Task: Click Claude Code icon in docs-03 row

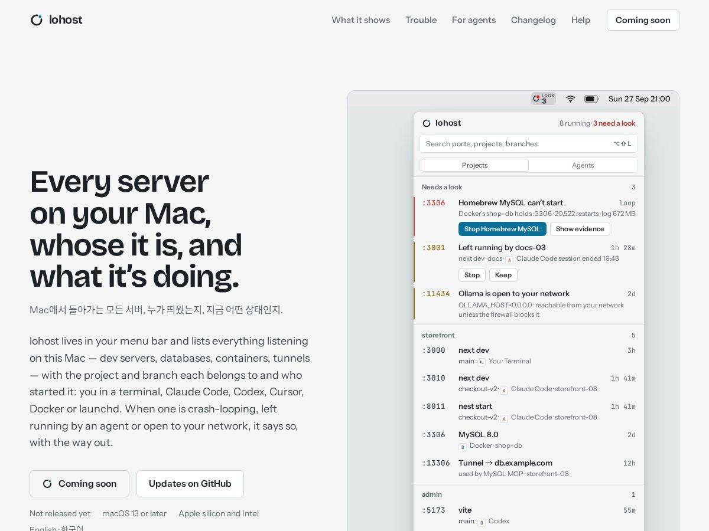Action: pyautogui.click(x=509, y=260)
